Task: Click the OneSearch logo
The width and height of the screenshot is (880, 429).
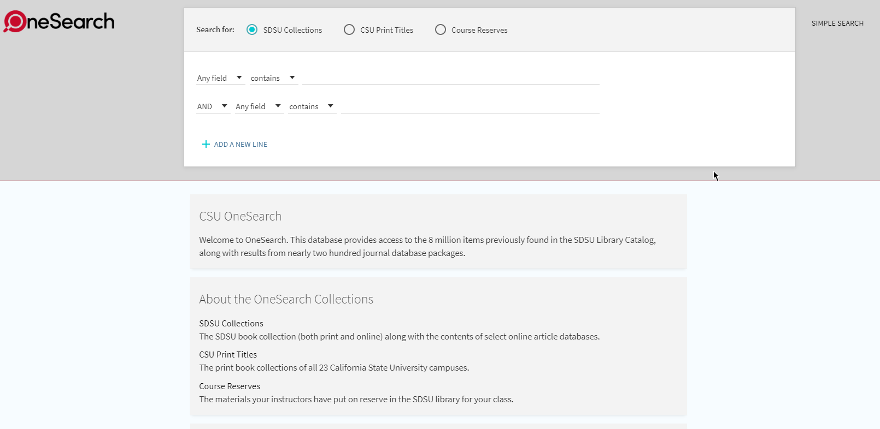Action: (59, 21)
